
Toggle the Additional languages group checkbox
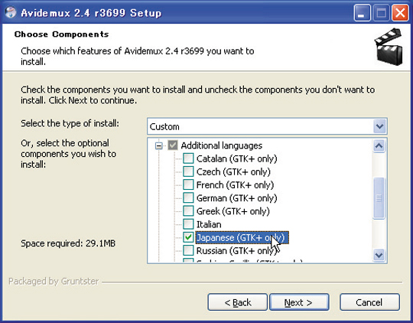(x=173, y=145)
